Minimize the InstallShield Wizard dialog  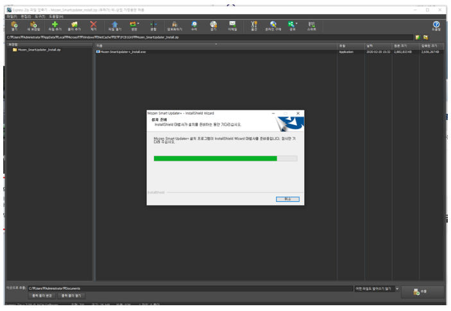point(273,113)
